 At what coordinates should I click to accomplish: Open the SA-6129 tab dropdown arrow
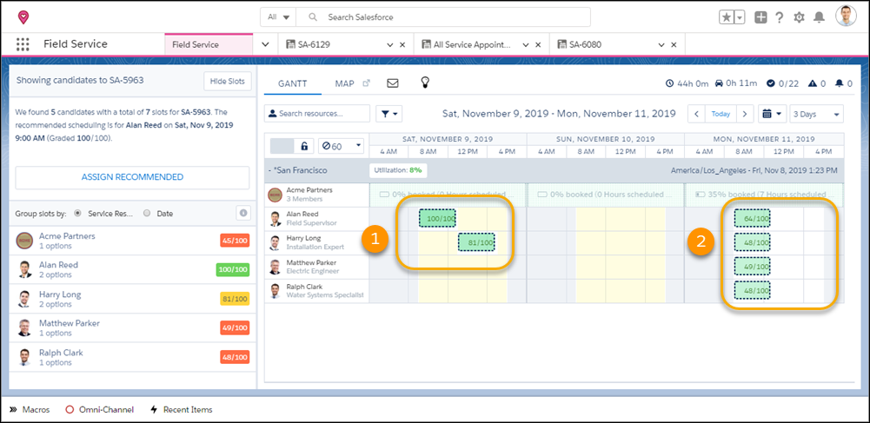coord(390,45)
